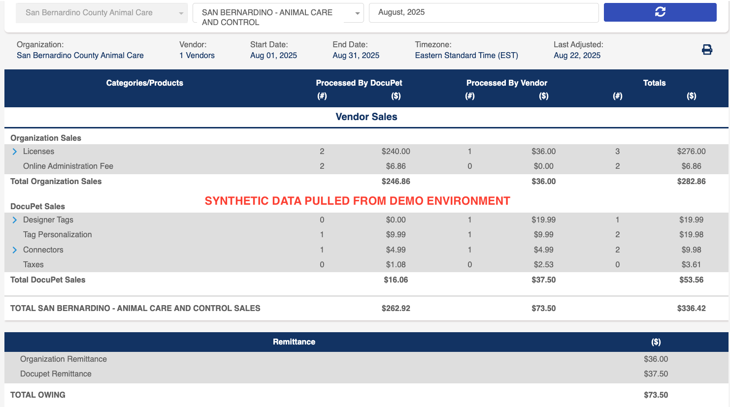
Task: Click the San Bernardino County Animal Care organization link
Action: (80, 56)
